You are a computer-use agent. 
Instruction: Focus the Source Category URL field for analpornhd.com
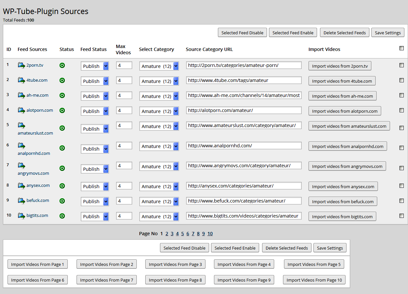[x=244, y=146]
